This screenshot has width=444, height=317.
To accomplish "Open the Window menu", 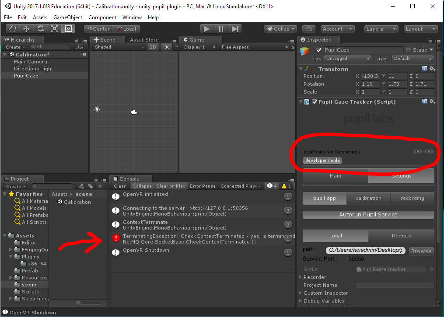I will coord(132,17).
